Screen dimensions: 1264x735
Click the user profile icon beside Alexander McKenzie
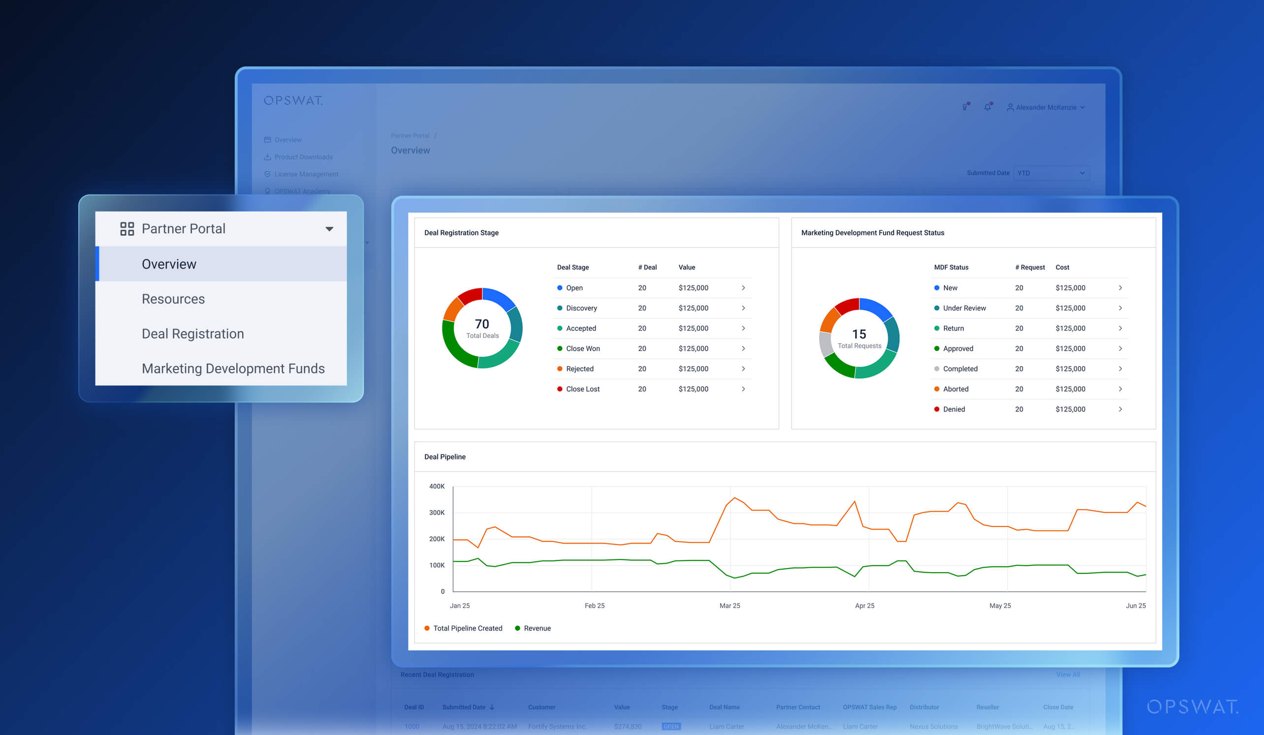(1010, 107)
